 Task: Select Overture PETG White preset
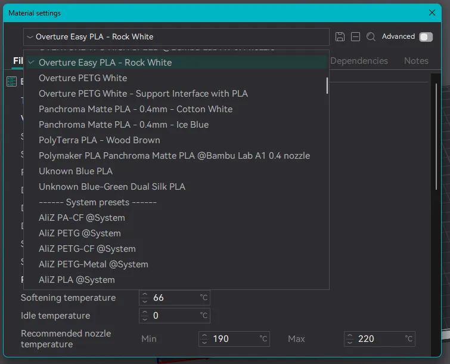83,78
